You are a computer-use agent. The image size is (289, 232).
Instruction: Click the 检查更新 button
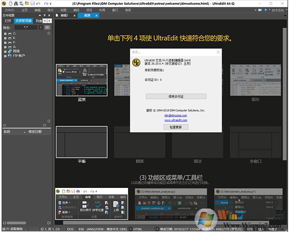click(x=175, y=127)
